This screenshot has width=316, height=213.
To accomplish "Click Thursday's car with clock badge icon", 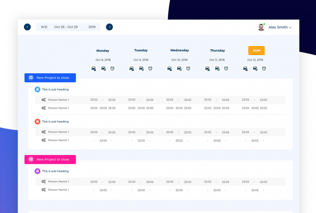I will [x=217, y=69].
